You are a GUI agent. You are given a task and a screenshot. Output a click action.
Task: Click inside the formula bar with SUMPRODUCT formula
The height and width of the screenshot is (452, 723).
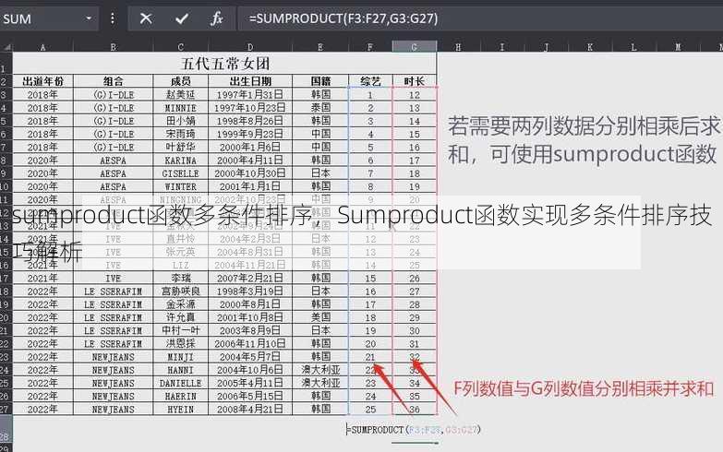pos(479,18)
